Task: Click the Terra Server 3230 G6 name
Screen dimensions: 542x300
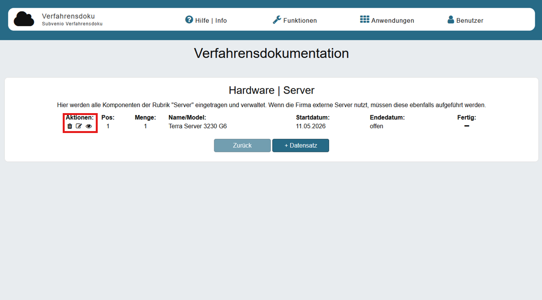Action: coord(198,126)
